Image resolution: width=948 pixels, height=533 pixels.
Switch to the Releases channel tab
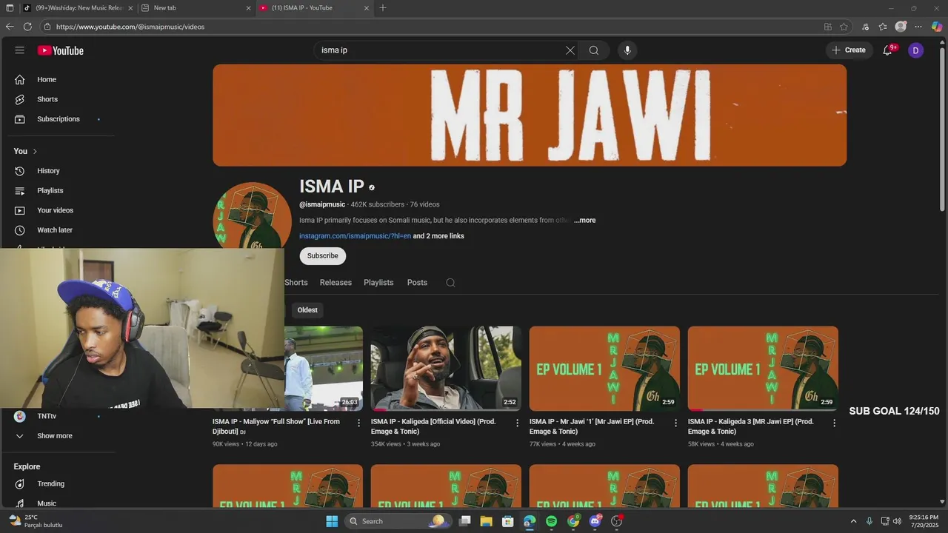tap(336, 283)
